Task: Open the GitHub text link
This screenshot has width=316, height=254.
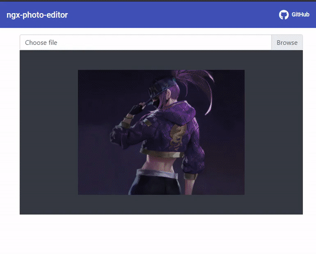Action: click(300, 15)
